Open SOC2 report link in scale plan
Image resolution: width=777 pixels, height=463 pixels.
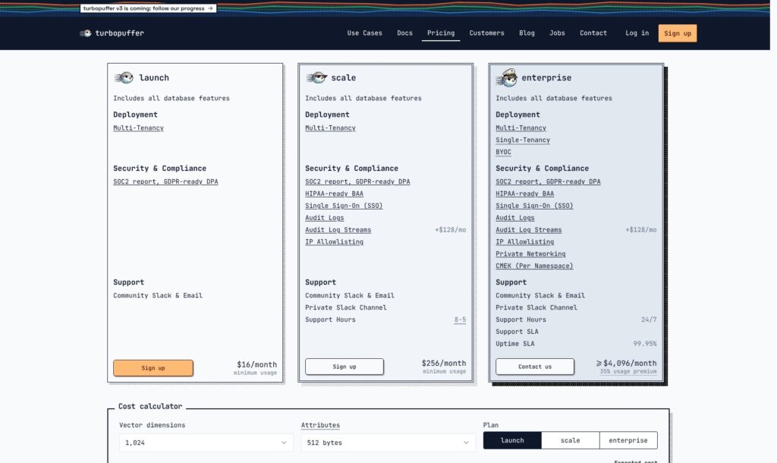point(357,181)
